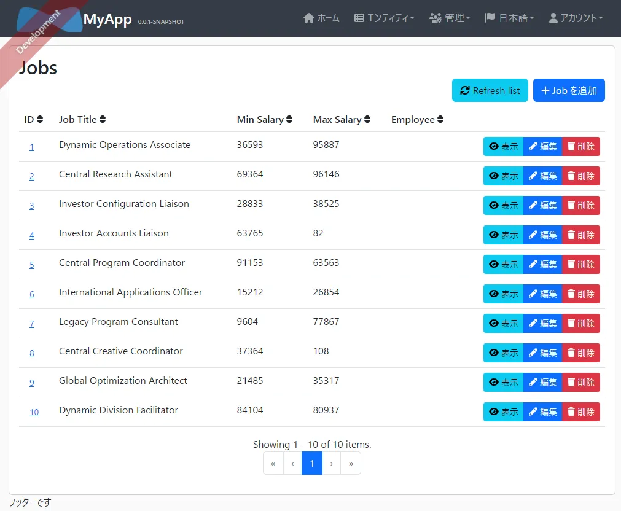View Dynamic Operations Associate with 表示
Screen dimensions: 621x511
pyautogui.click(x=504, y=147)
